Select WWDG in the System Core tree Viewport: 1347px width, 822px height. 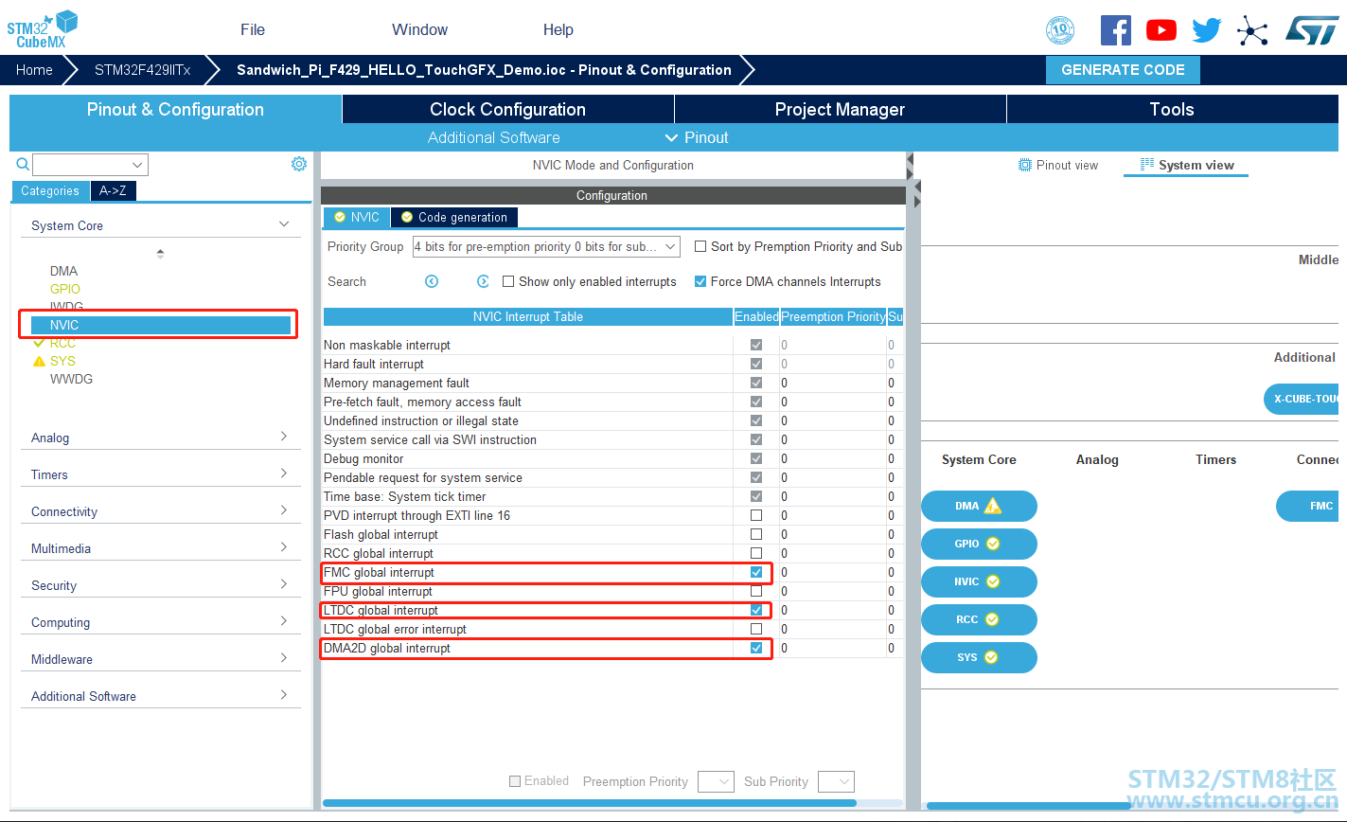(71, 379)
